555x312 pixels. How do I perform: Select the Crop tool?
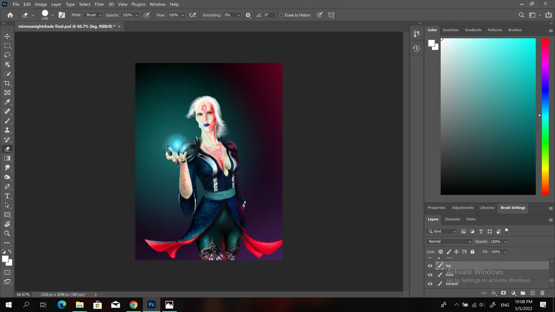click(7, 83)
